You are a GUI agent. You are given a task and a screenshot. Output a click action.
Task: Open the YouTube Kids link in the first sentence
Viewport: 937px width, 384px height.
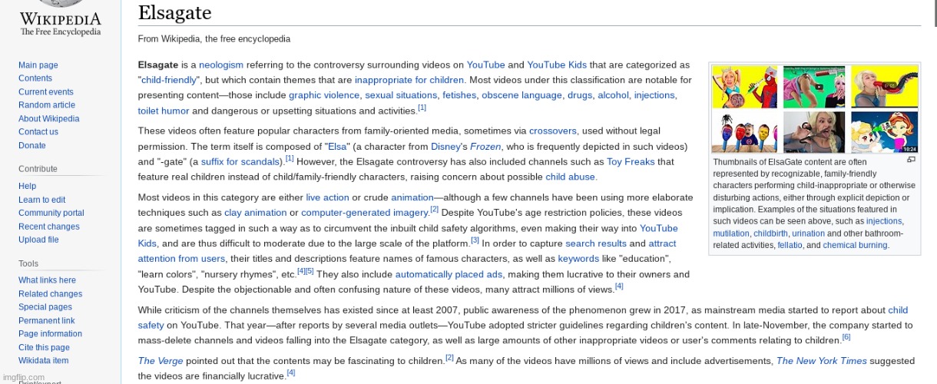click(556, 65)
